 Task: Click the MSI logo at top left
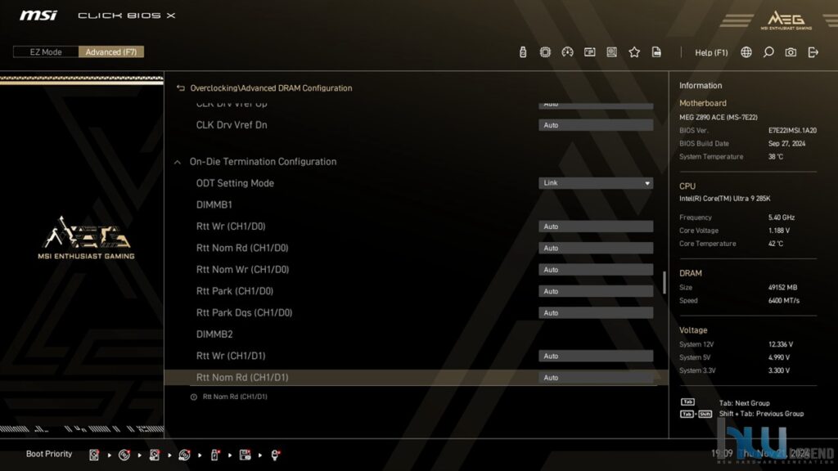click(x=38, y=15)
